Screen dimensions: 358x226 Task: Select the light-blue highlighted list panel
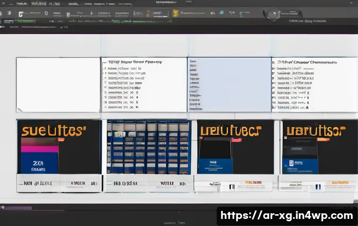(x=229, y=85)
